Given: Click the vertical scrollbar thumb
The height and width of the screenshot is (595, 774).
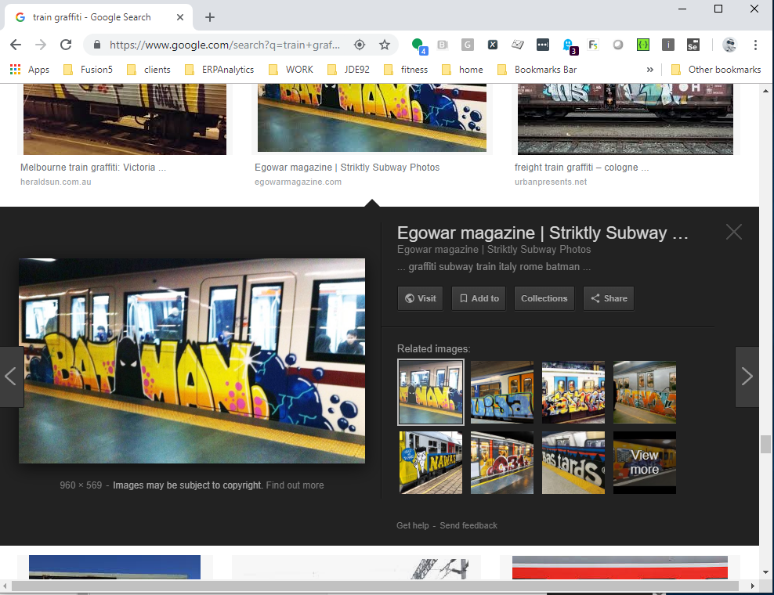Looking at the screenshot, I should coord(765,444).
